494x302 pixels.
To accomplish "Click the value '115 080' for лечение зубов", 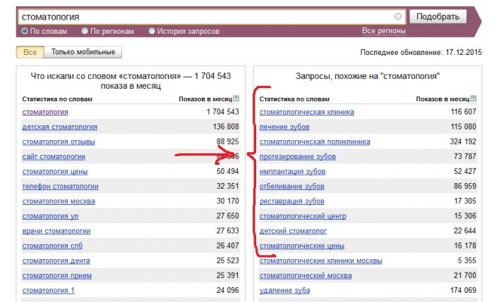I will click(463, 127).
